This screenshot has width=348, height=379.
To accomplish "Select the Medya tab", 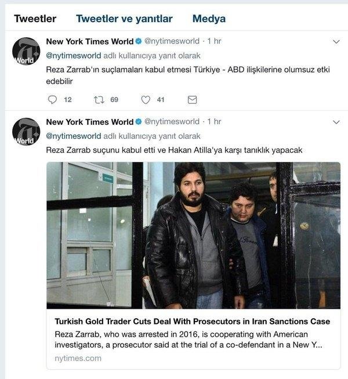I will tap(209, 19).
